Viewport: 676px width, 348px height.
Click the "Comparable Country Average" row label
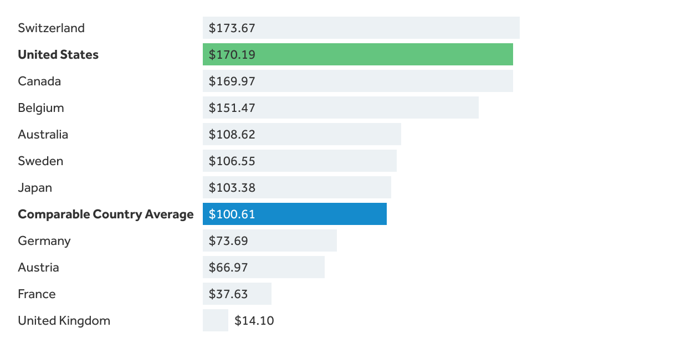pos(106,214)
